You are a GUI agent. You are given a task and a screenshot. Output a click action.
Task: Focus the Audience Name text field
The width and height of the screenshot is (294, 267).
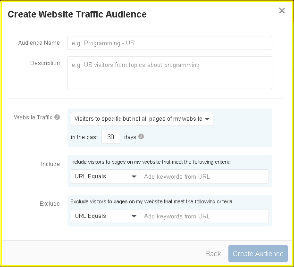(170, 43)
